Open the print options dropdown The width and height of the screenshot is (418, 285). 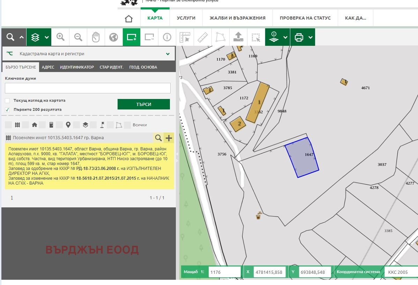[310, 37]
